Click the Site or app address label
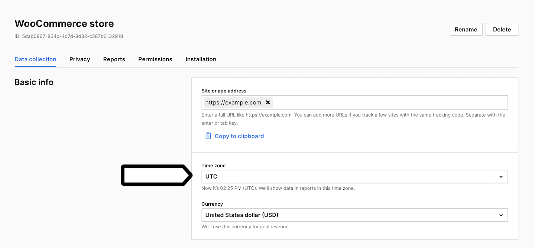This screenshot has width=535, height=248. (x=224, y=91)
